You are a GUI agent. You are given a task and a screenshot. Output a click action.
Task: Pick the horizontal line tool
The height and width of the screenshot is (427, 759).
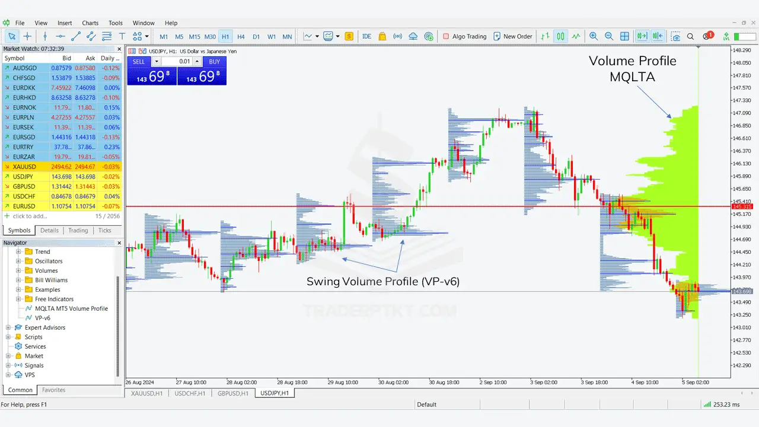tap(60, 36)
